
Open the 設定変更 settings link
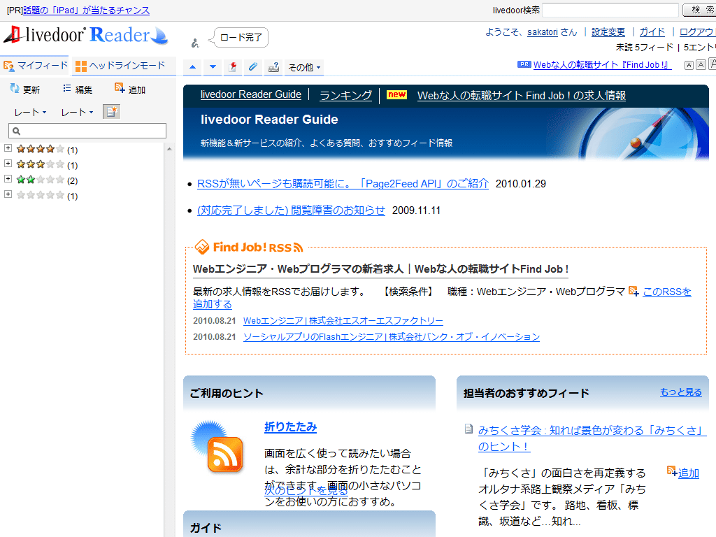point(608,32)
